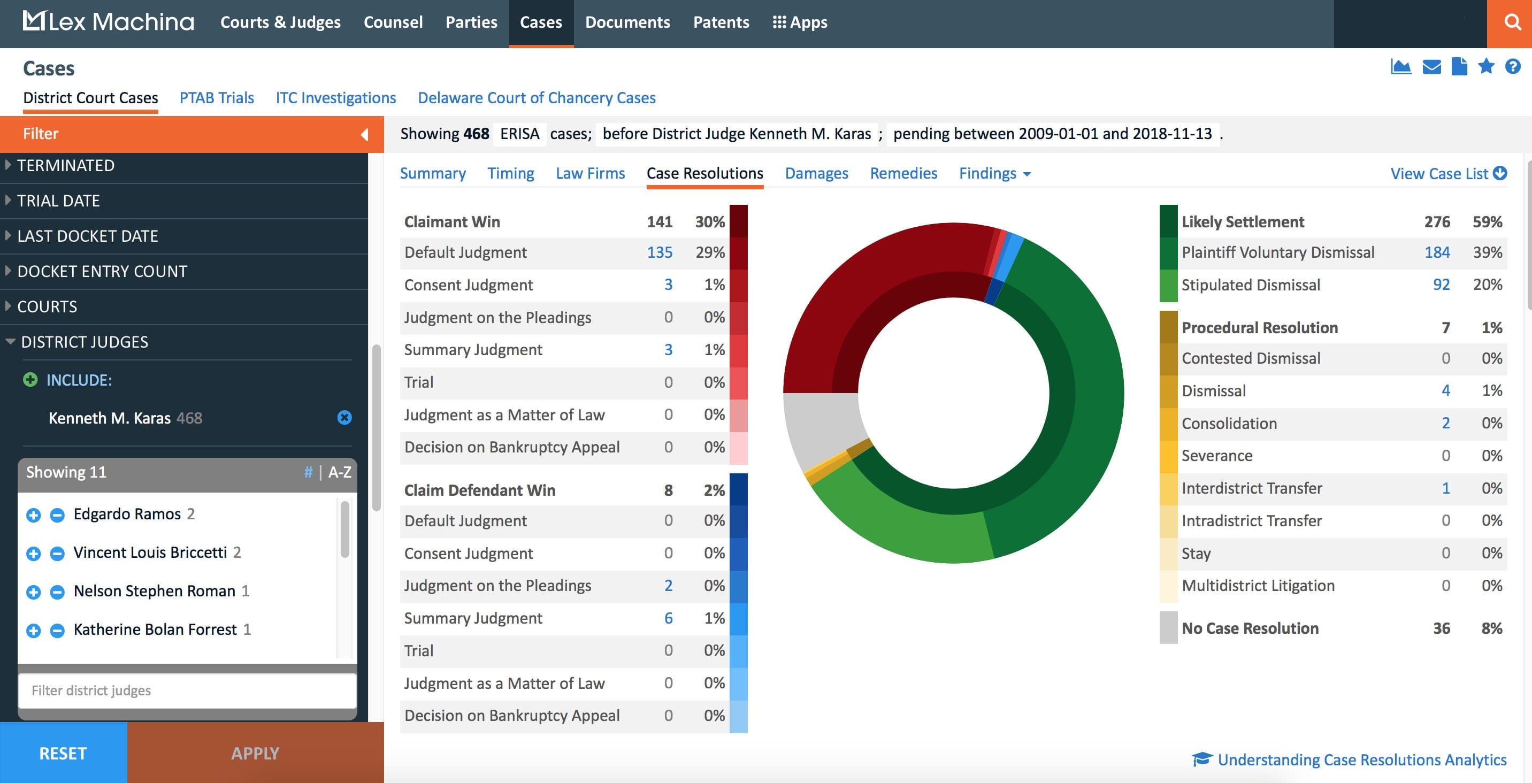Image resolution: width=1532 pixels, height=783 pixels.
Task: Click the email envelope alert icon
Action: tap(1431, 67)
